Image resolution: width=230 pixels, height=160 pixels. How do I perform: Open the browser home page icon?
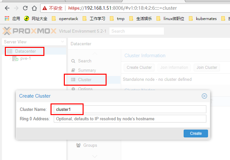(x=34, y=8)
